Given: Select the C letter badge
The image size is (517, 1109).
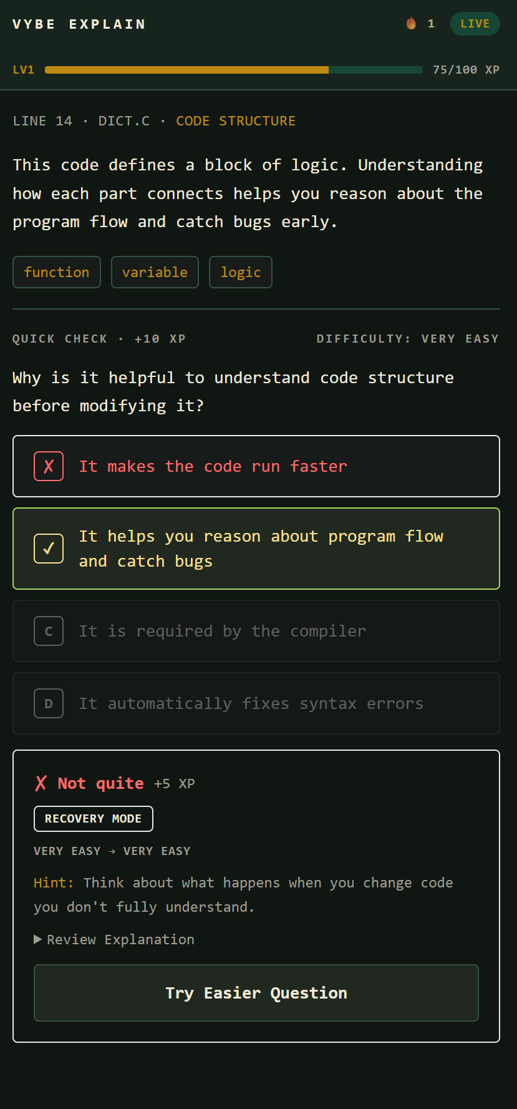Looking at the screenshot, I should 49,631.
